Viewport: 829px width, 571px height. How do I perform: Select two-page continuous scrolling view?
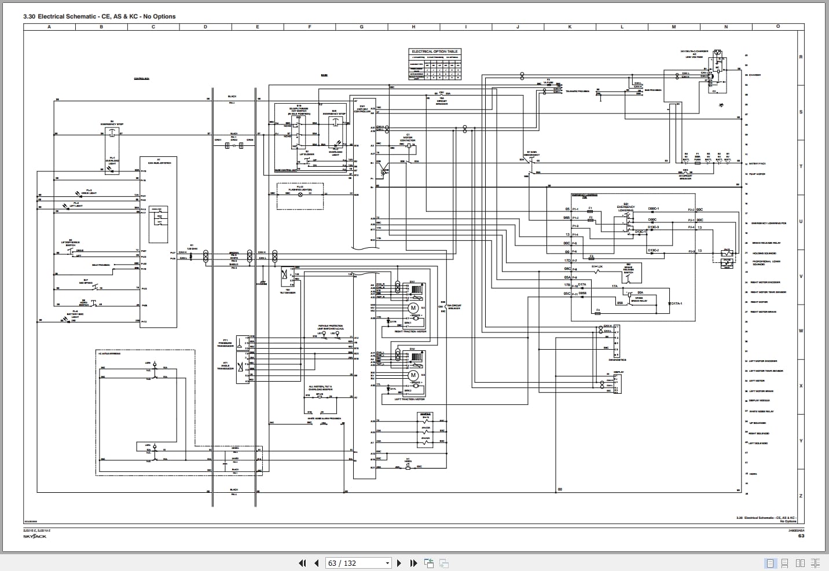tap(815, 563)
